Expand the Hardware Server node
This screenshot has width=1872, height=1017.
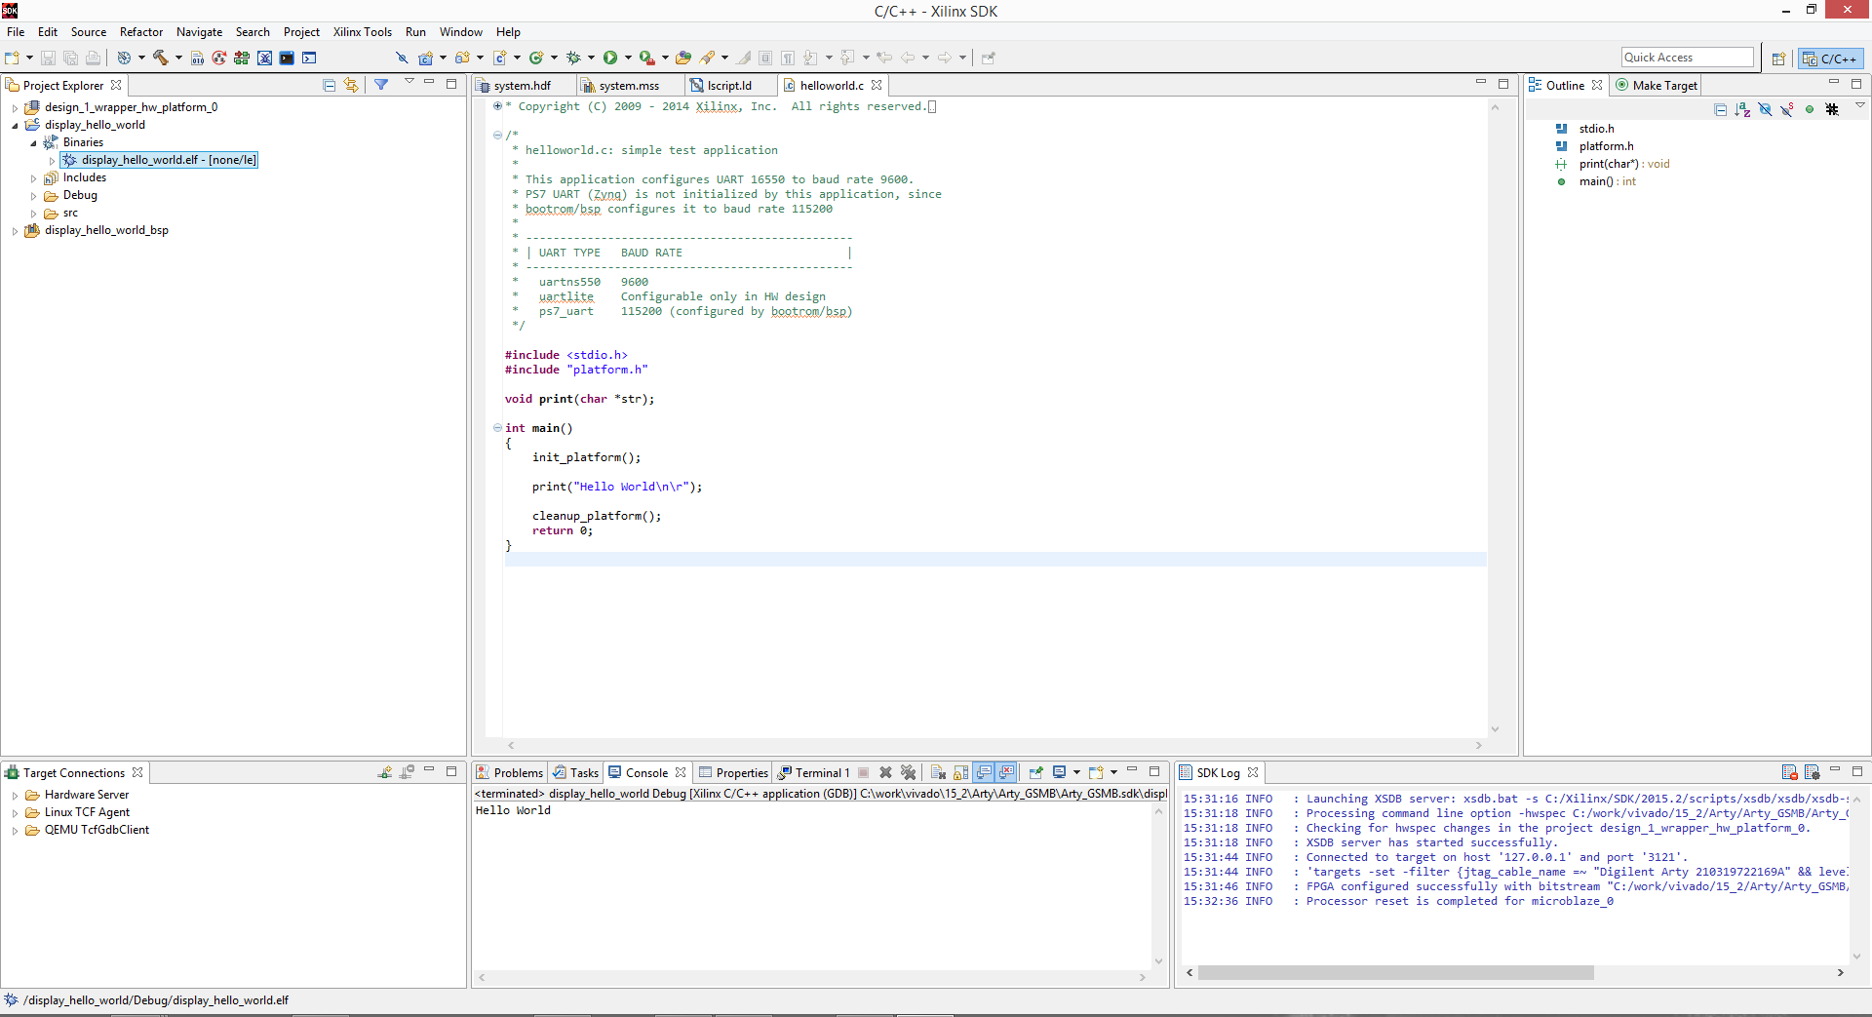tap(15, 796)
